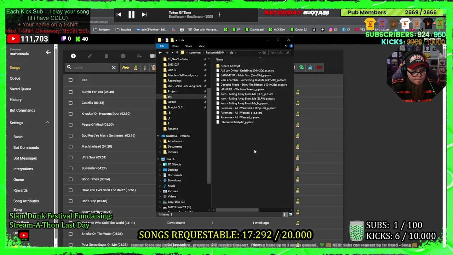Open the File menu in Explorer
The height and width of the screenshot is (255, 453).
coord(162,46)
